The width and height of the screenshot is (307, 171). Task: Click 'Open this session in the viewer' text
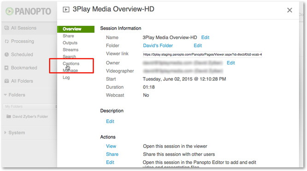pos(175,146)
